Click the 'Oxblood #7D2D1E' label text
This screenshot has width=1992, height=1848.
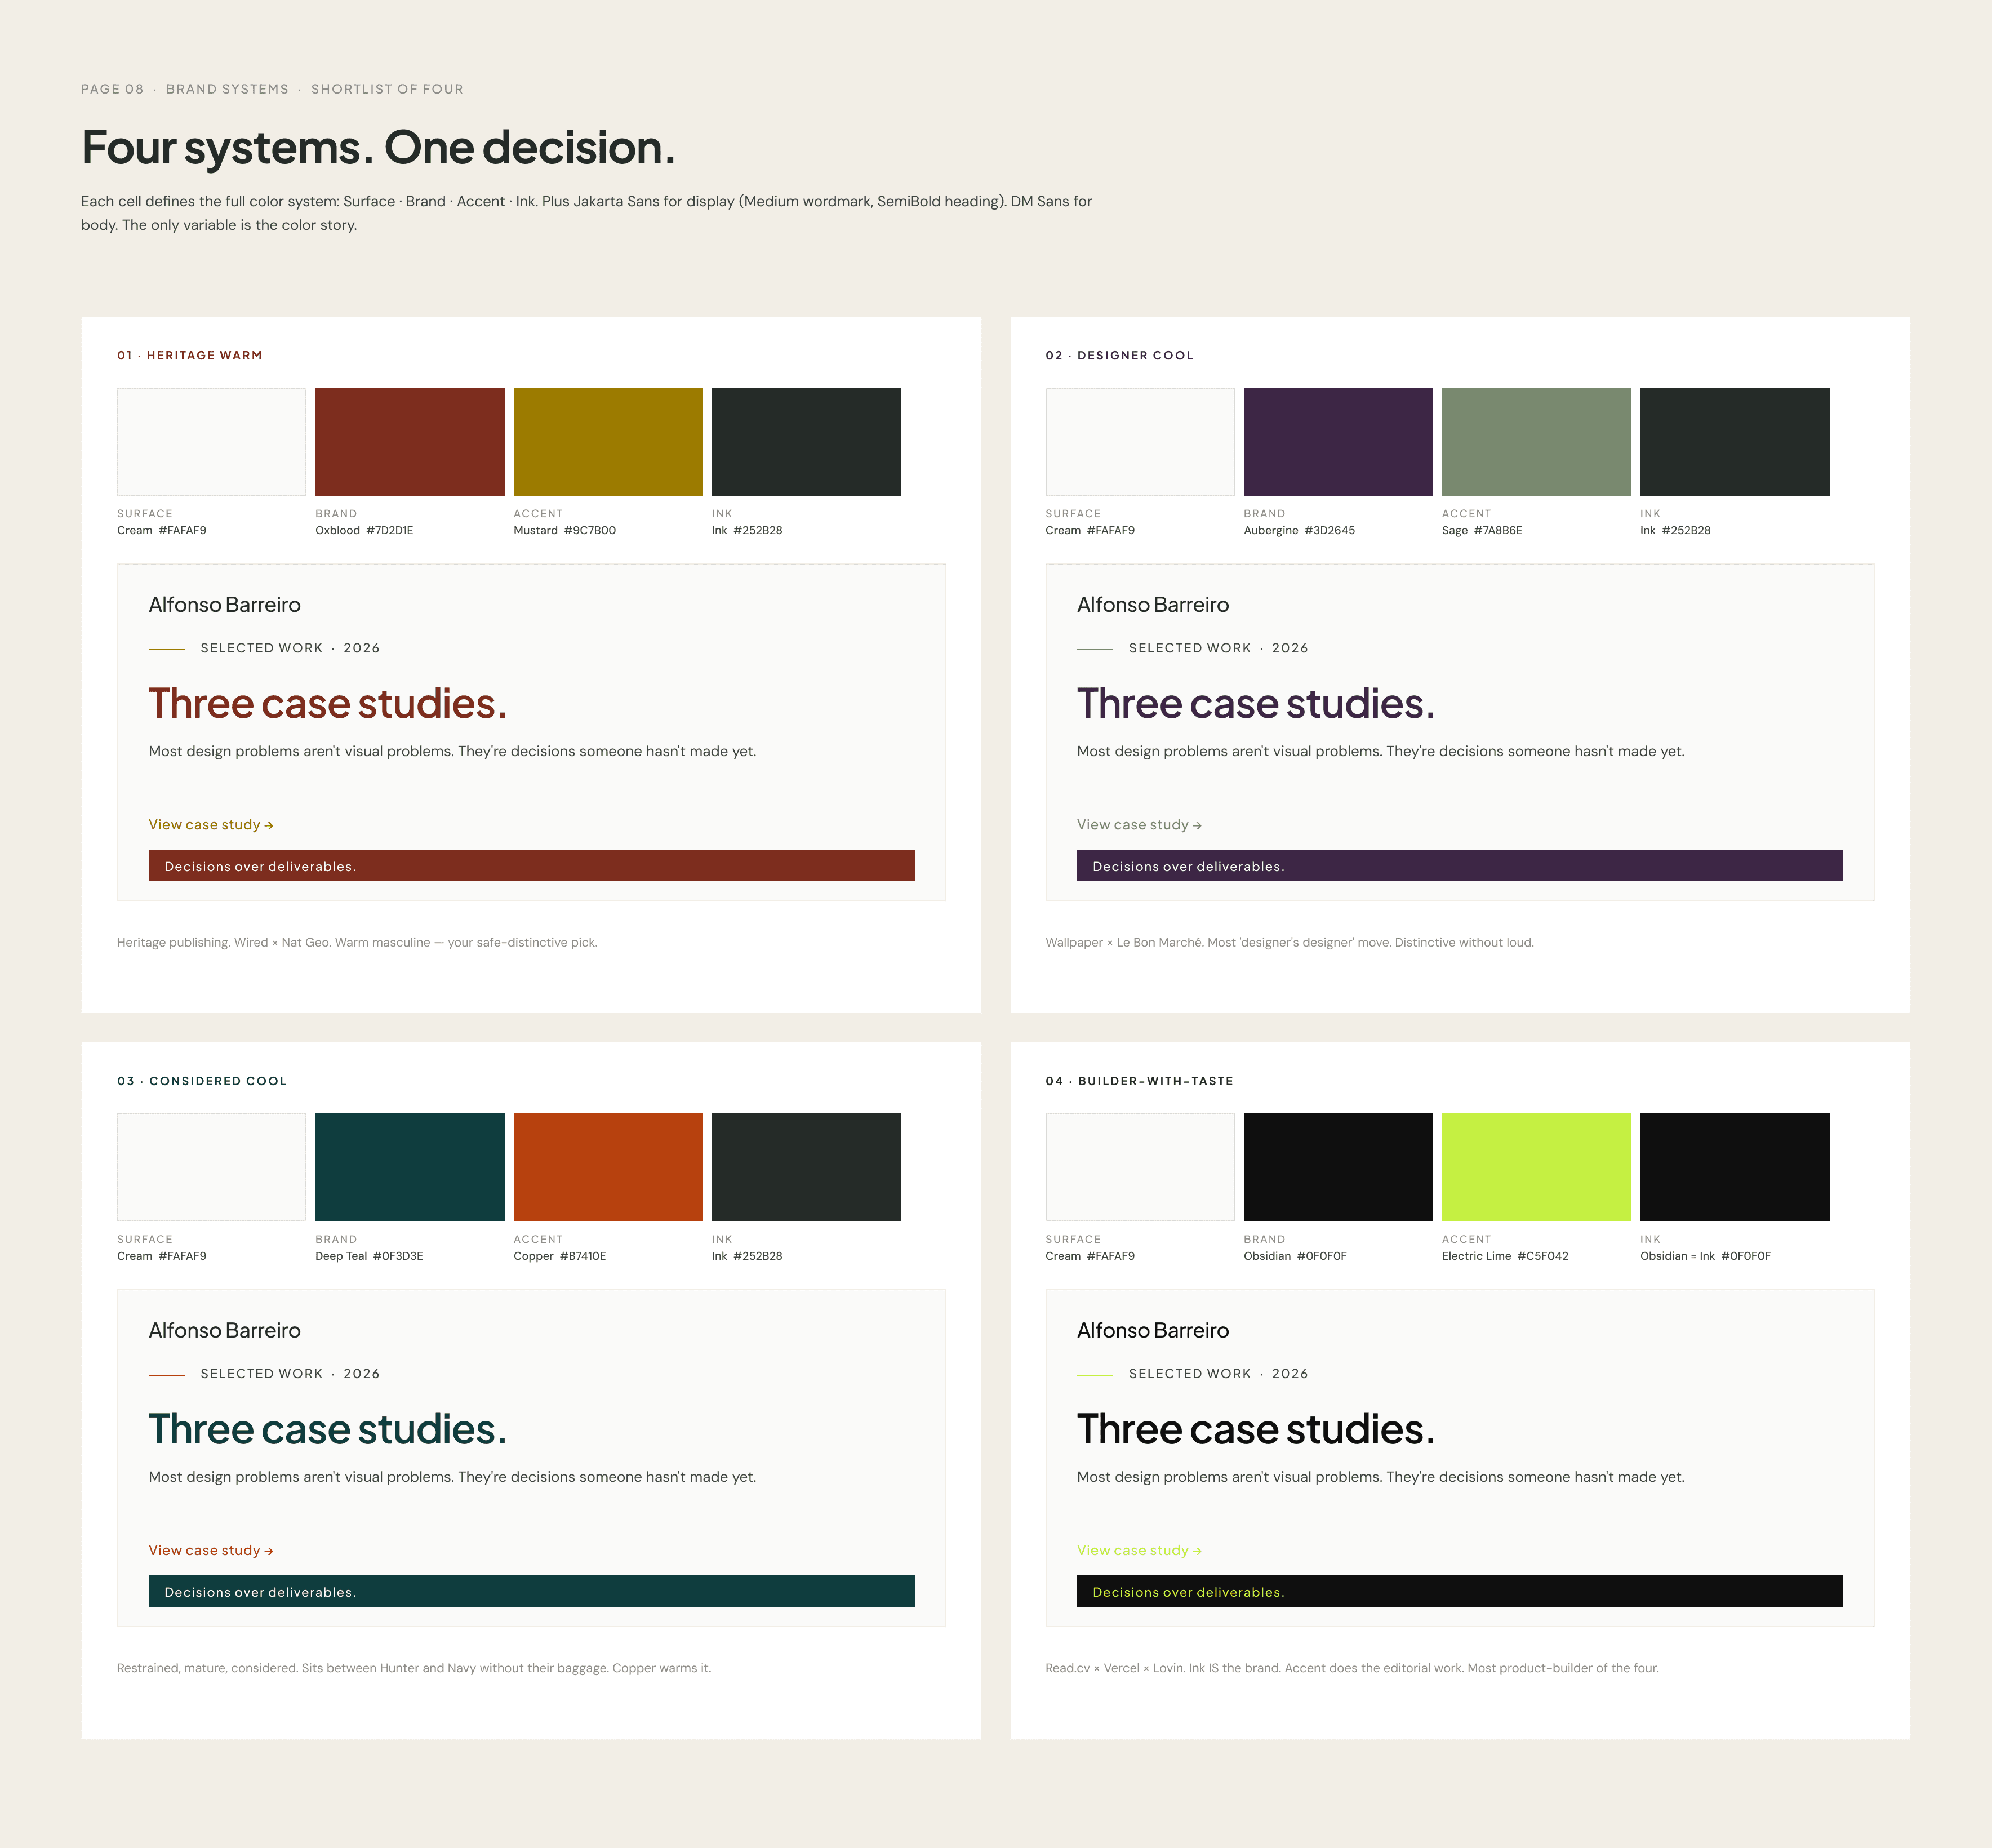click(364, 530)
